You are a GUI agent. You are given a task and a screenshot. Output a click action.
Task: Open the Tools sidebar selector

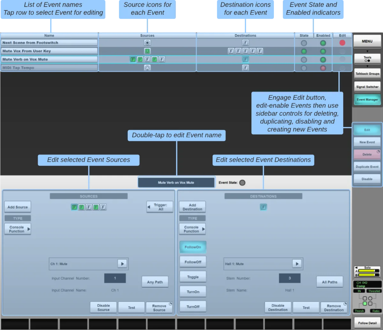367,59
